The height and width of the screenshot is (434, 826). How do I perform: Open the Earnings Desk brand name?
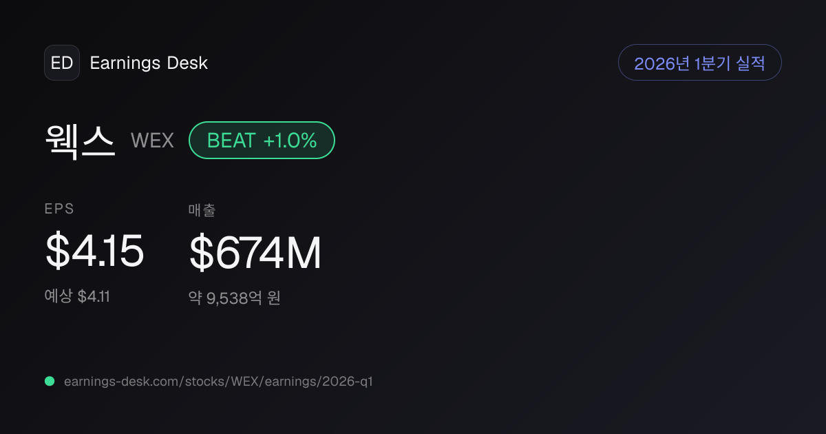tap(149, 63)
